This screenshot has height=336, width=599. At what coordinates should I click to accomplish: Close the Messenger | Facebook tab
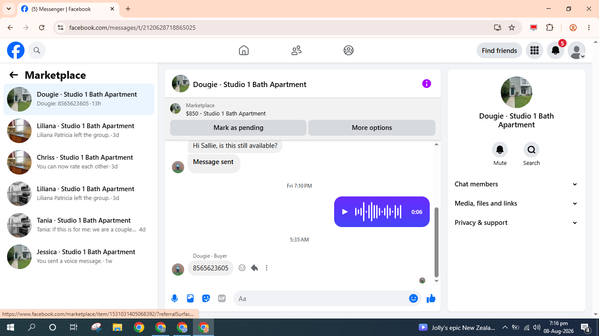tap(112, 9)
